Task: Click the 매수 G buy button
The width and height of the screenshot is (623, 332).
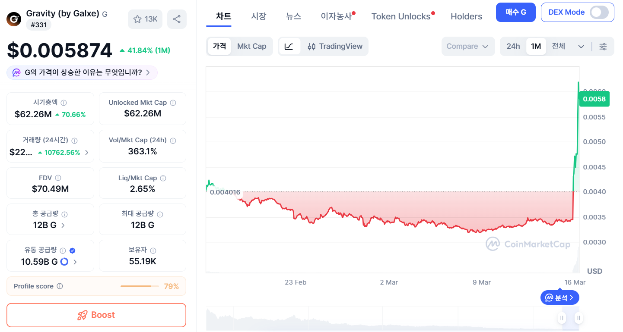Action: point(516,12)
